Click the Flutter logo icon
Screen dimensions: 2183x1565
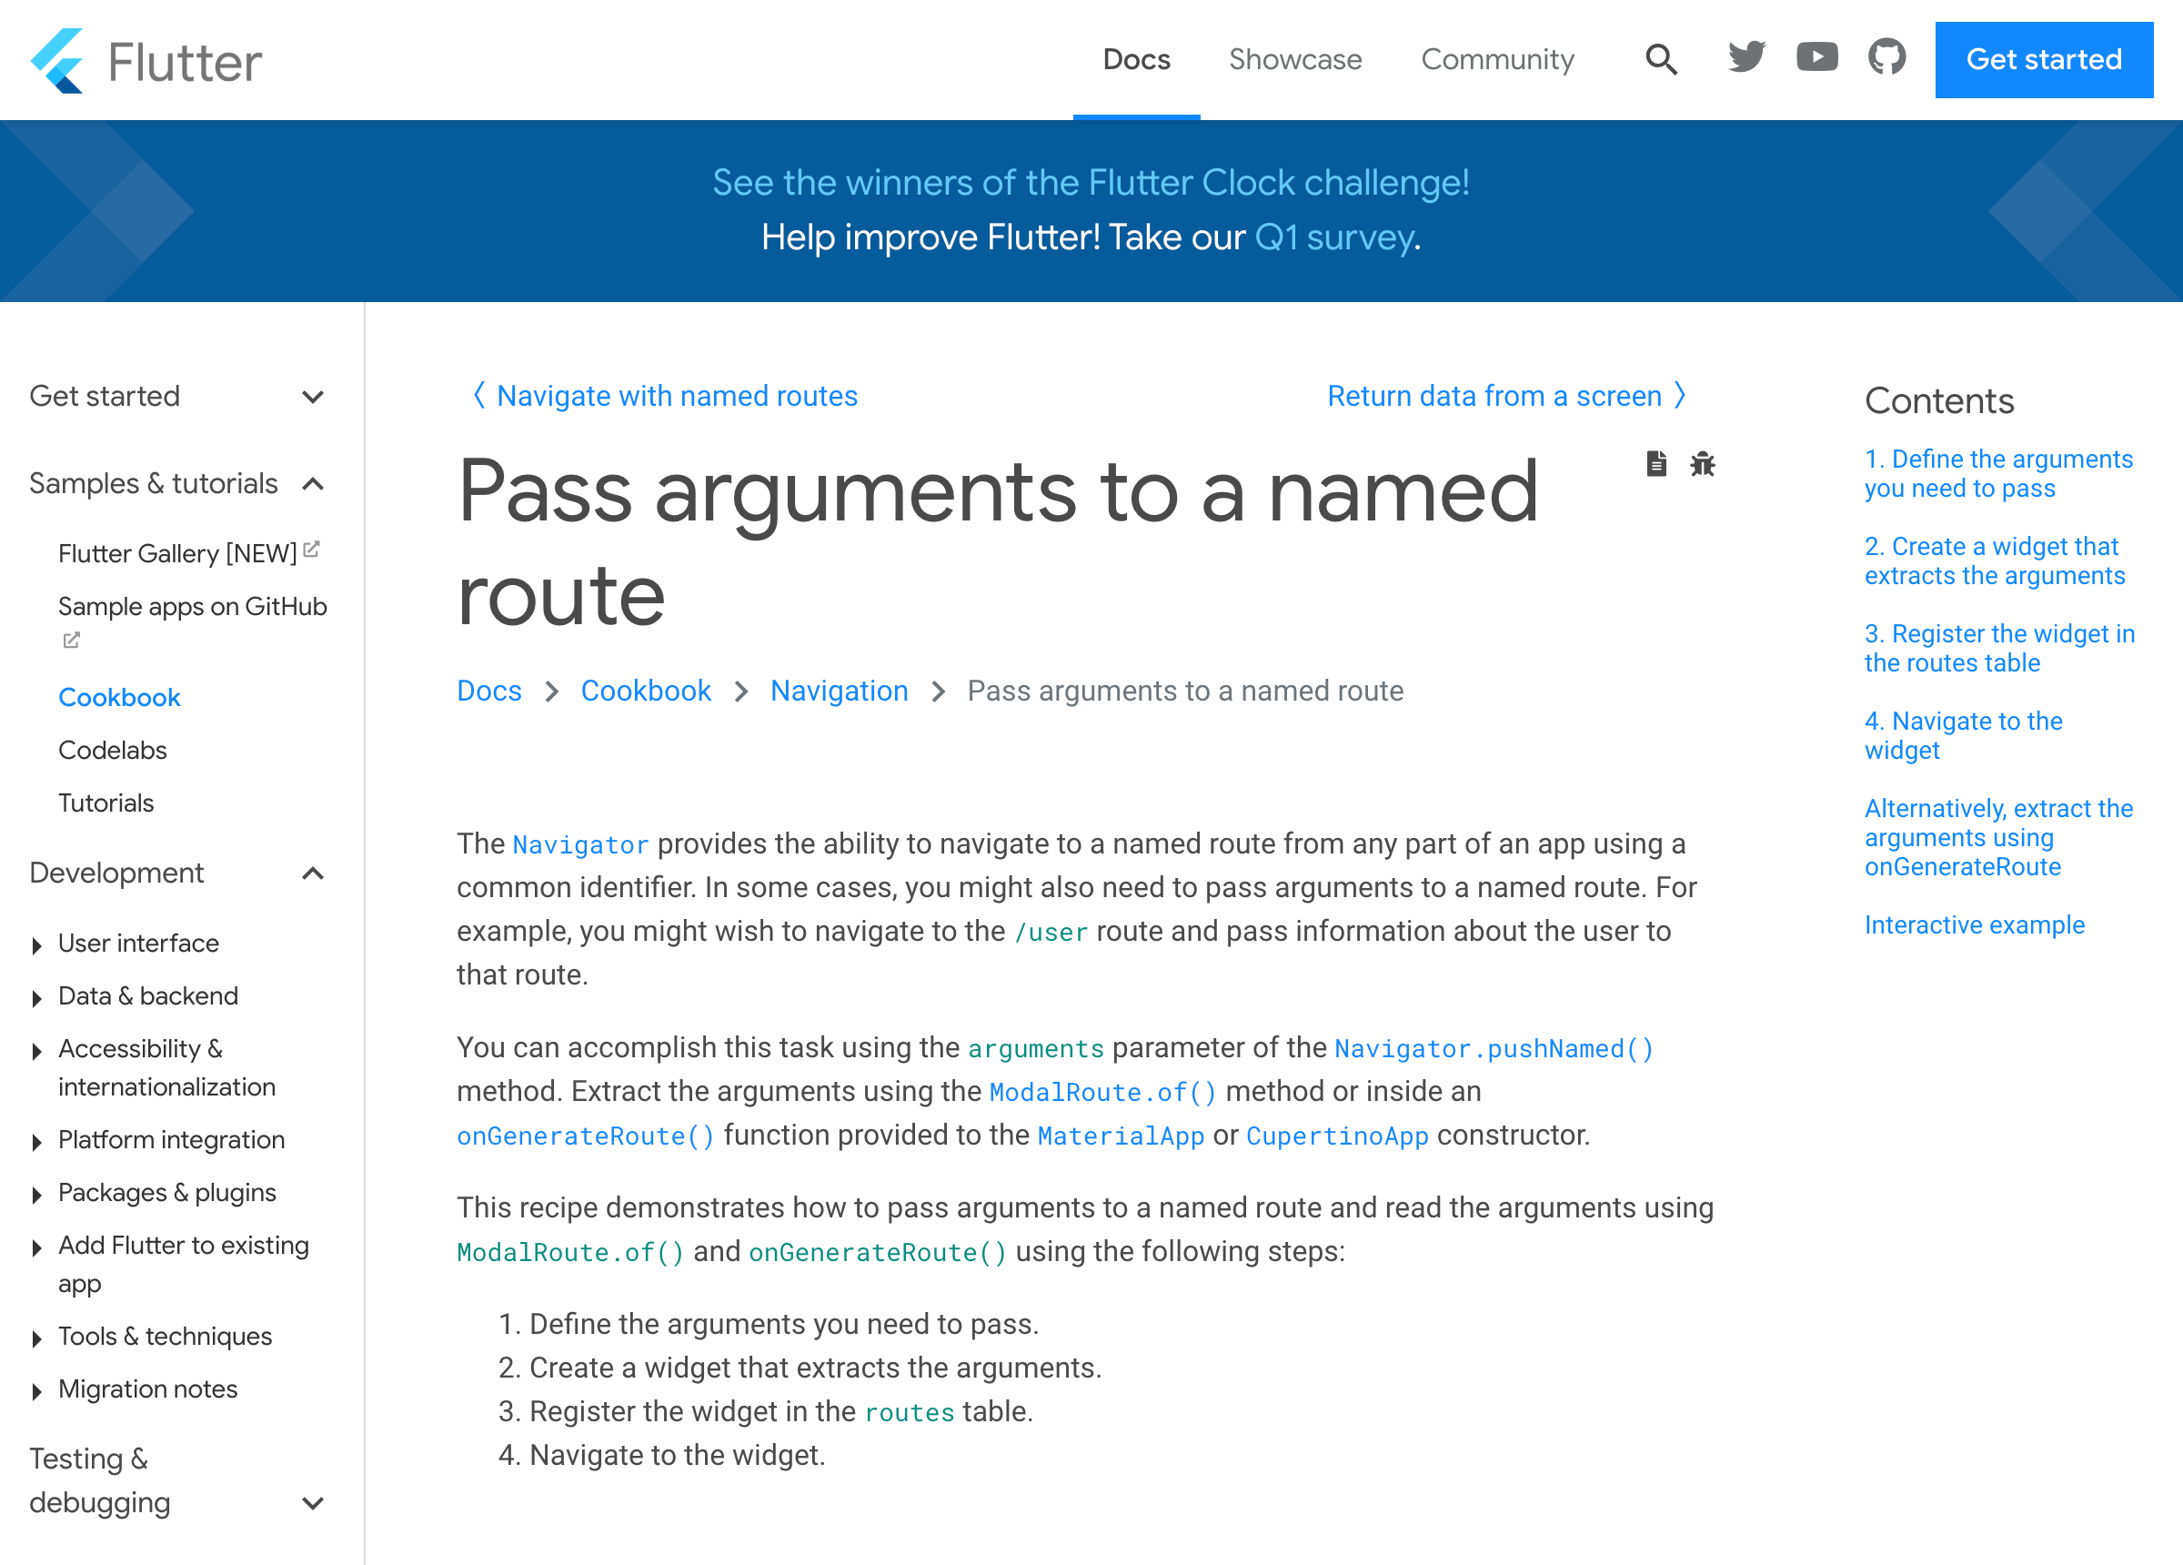tap(56, 61)
